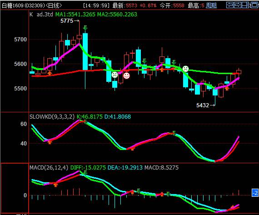Click the white sad face signal marker
Image resolution: width=259 pixels, height=215 pixels.
pyautogui.click(x=185, y=69)
